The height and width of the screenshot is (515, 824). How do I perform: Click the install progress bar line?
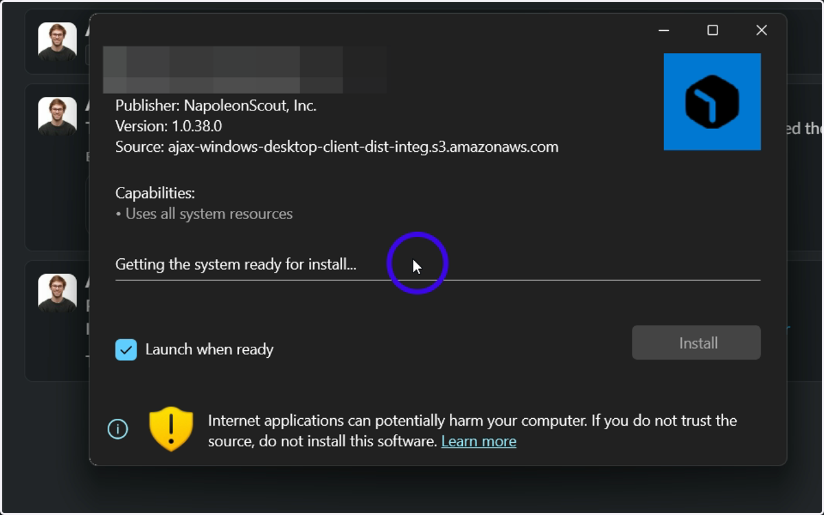[438, 280]
